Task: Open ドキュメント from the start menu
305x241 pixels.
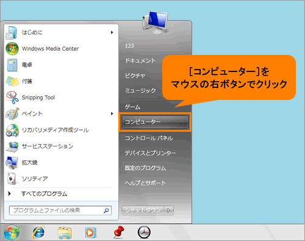Action: tap(140, 60)
